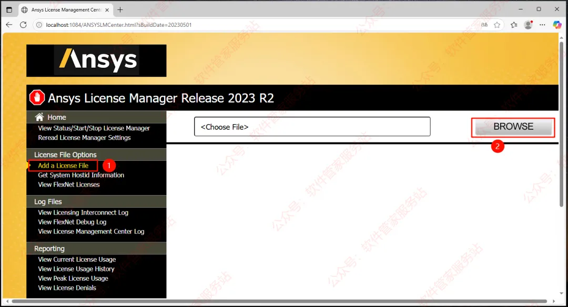Select View License Management Center Log
This screenshot has width=568, height=307.
pyautogui.click(x=91, y=231)
